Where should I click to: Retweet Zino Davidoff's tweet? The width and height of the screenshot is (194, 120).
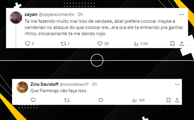pyautogui.click(x=67, y=100)
